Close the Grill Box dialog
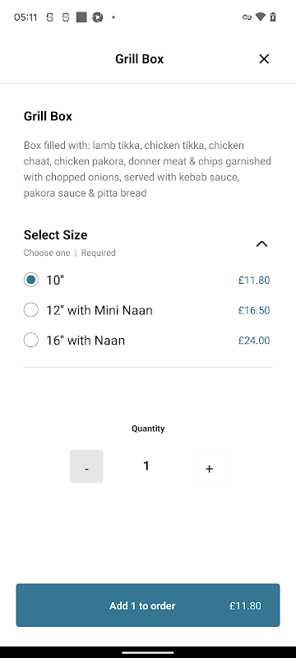This screenshot has height=658, width=296. pyautogui.click(x=264, y=59)
